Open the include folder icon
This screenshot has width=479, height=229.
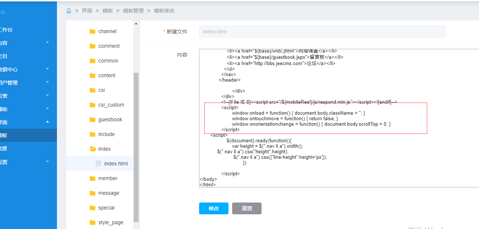(93, 134)
